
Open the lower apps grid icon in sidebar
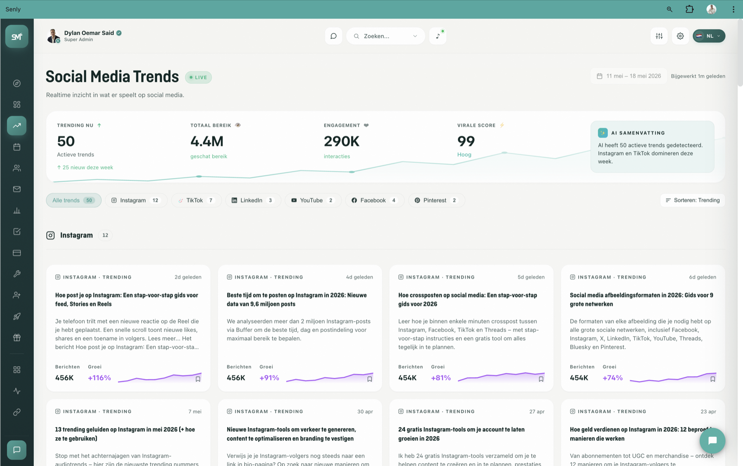pyautogui.click(x=17, y=370)
